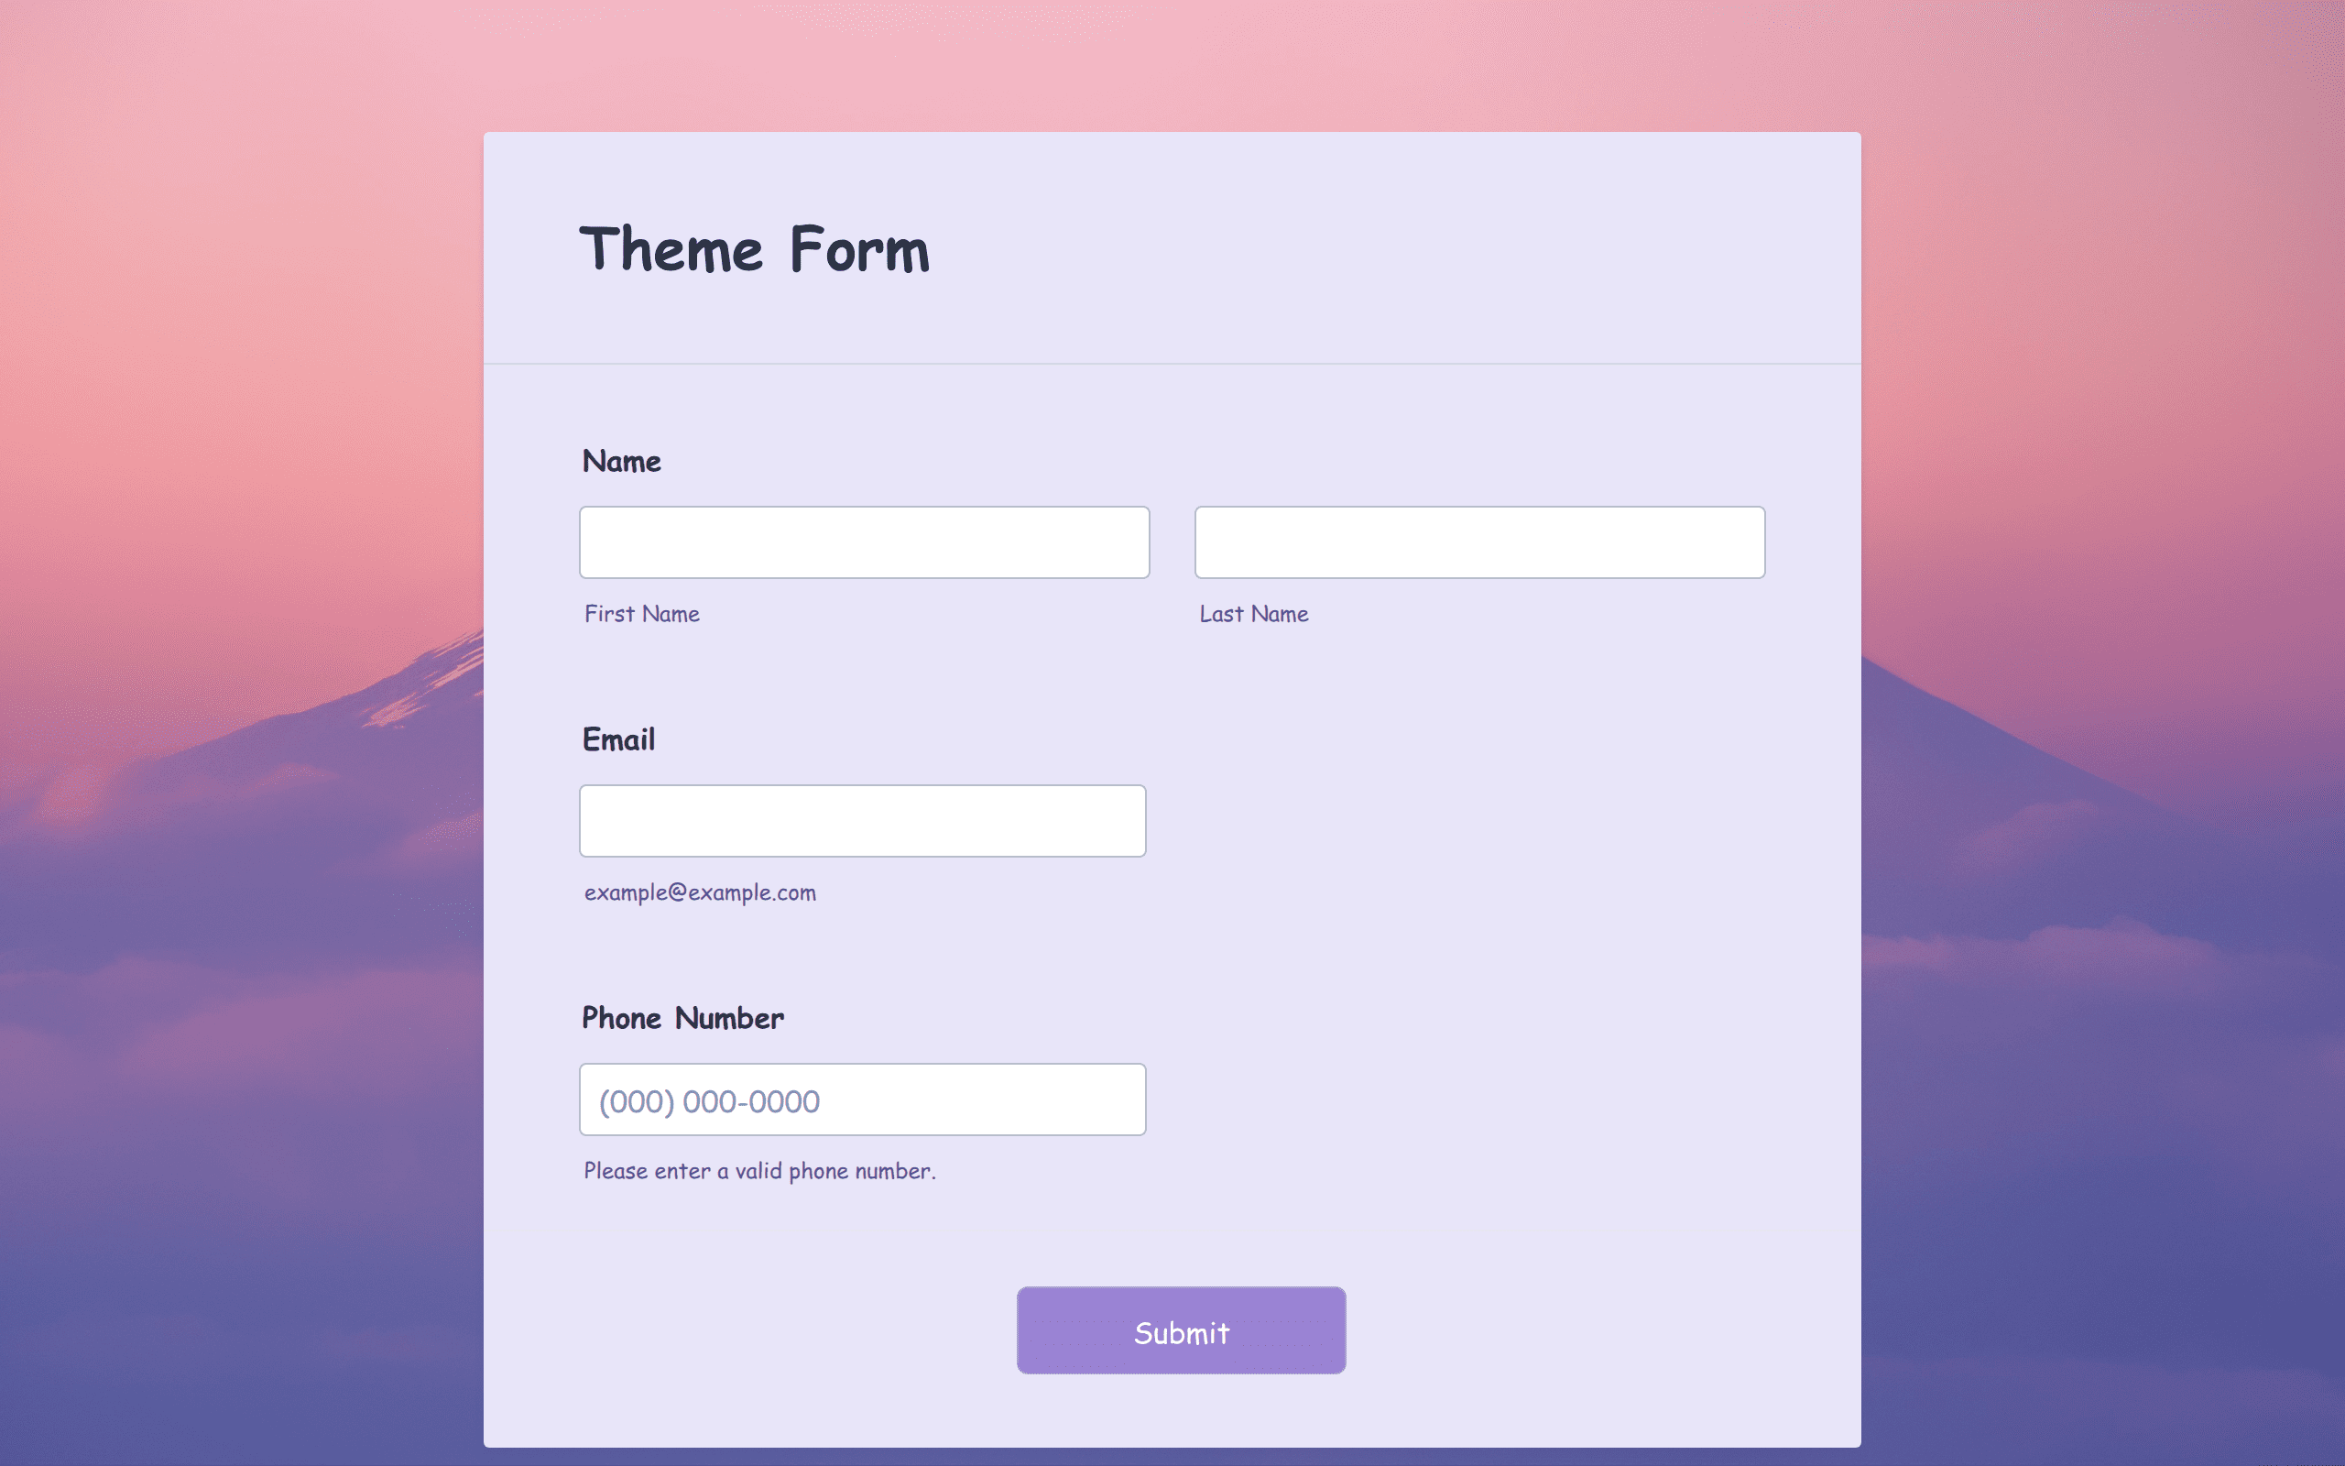Submit the form using the Submit button

coord(1182,1330)
